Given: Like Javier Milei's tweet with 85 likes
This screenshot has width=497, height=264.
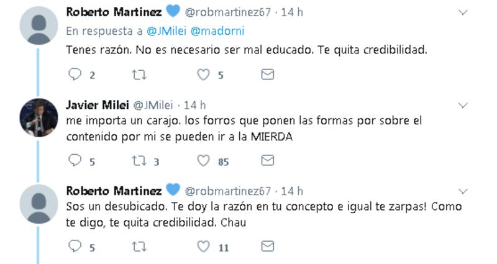Looking at the screenshot, I should click(203, 161).
